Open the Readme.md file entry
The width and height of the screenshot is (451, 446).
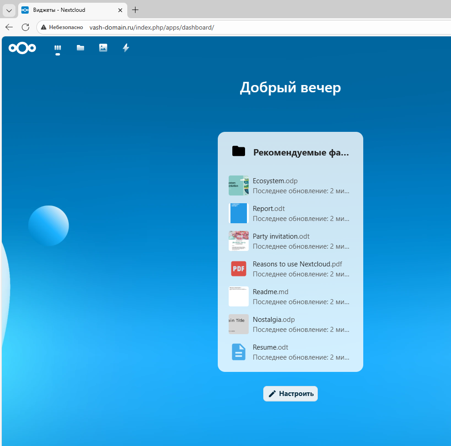271,291
